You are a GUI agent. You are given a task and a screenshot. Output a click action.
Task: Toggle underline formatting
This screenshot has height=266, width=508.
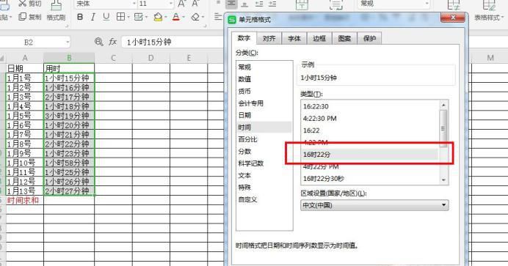point(106,17)
